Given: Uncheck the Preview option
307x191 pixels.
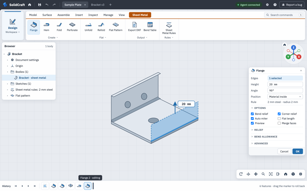Looking at the screenshot, I should 252,123.
